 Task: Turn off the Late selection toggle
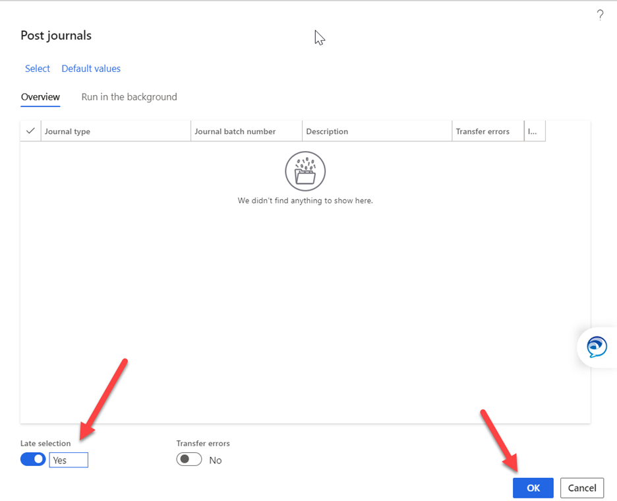coord(33,459)
